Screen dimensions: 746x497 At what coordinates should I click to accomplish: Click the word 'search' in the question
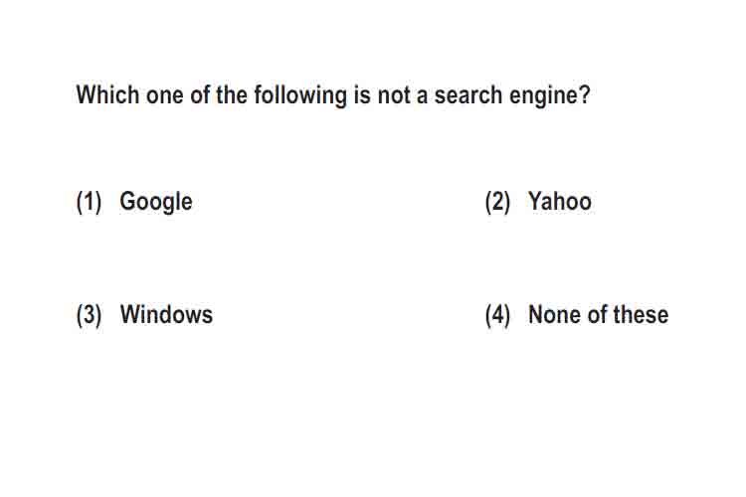(468, 94)
